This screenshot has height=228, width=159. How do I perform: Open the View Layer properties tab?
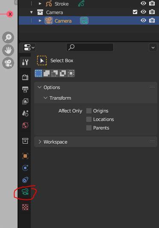[x=25, y=101]
